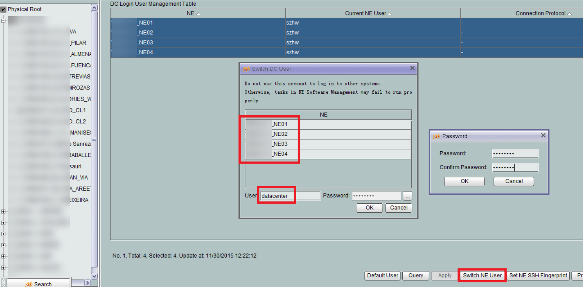Viewport: 583px width, 287px height.
Task: Click the Switch DC User dialog title icon
Action: [246, 69]
